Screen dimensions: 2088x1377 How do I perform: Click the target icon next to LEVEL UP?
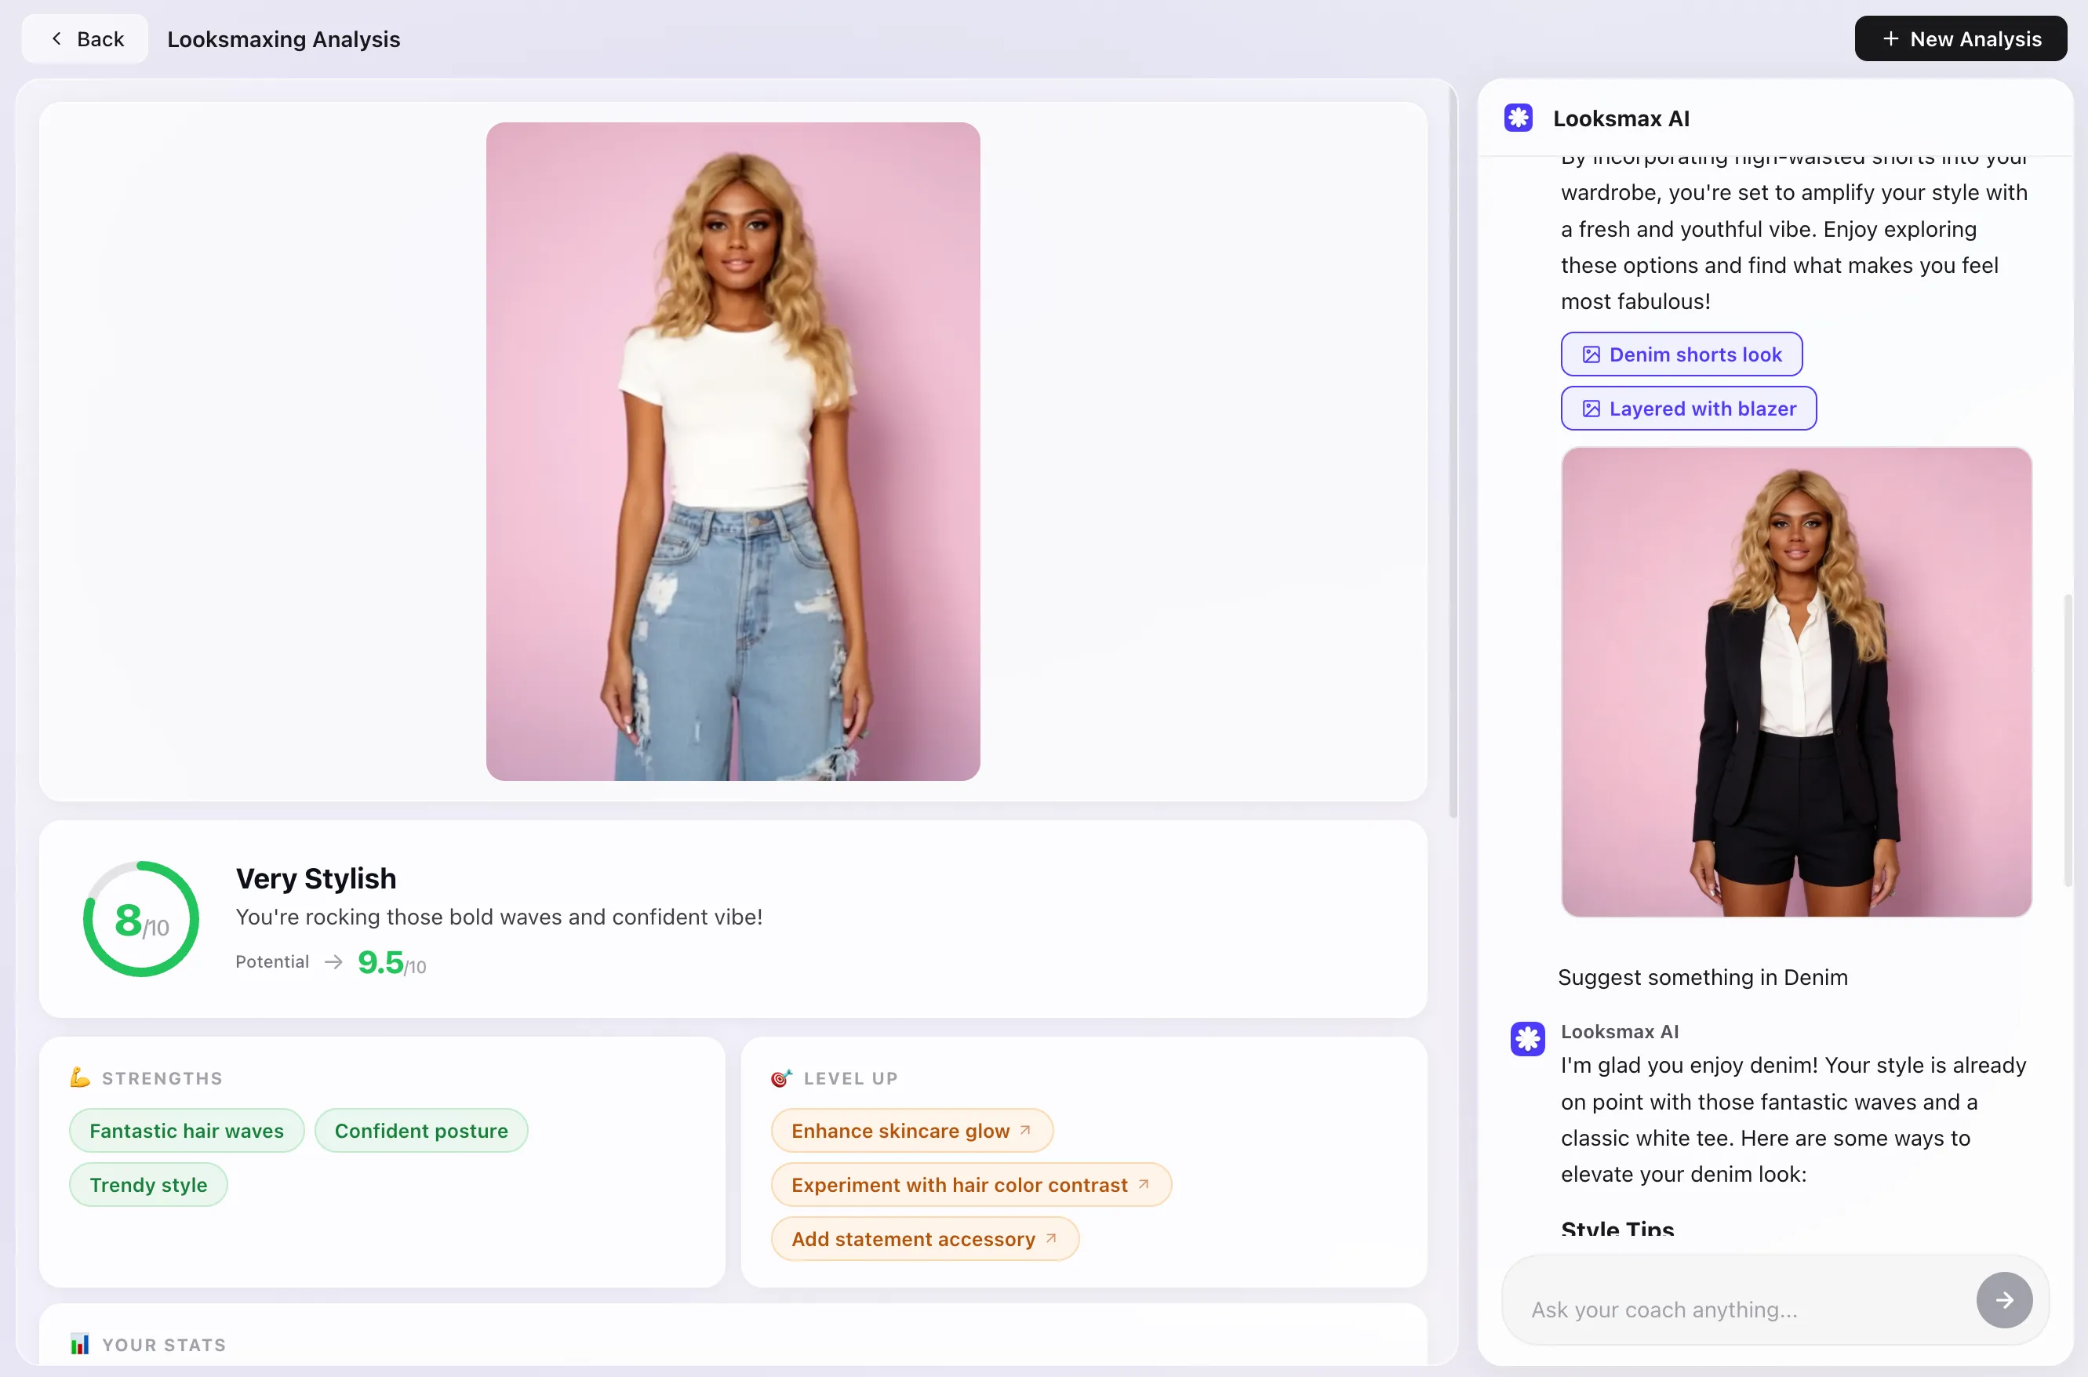[x=781, y=1077]
